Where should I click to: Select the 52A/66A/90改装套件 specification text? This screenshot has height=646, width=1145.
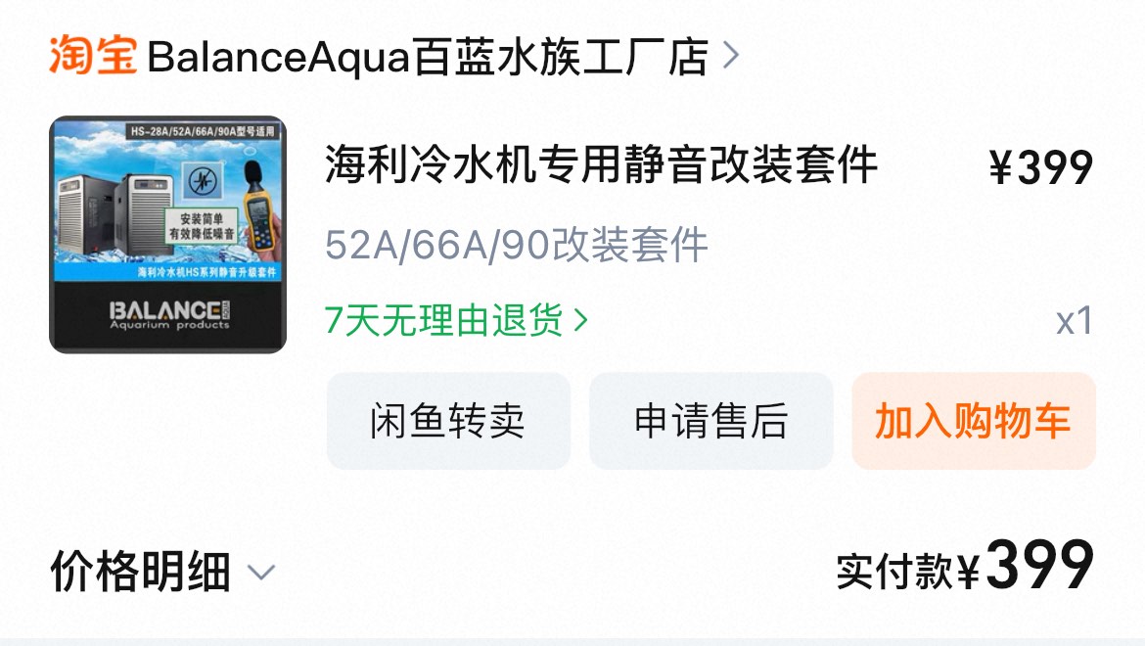(x=517, y=245)
